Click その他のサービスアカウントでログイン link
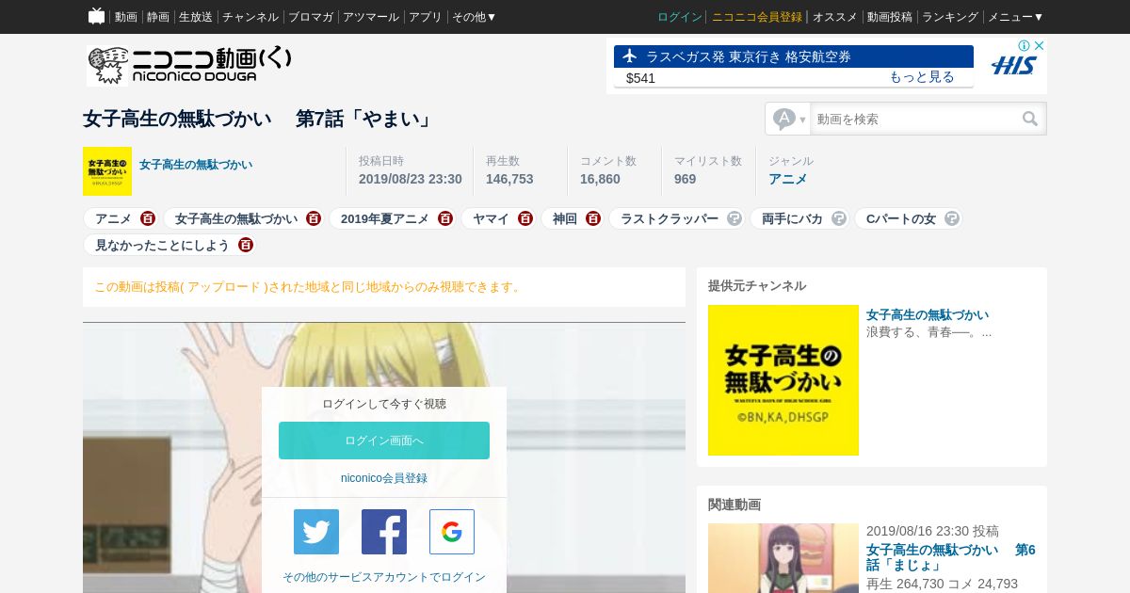Viewport: 1130px width, 593px height. (384, 577)
